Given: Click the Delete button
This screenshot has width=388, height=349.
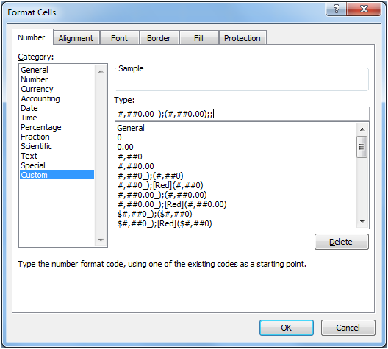Looking at the screenshot, I should (x=342, y=242).
